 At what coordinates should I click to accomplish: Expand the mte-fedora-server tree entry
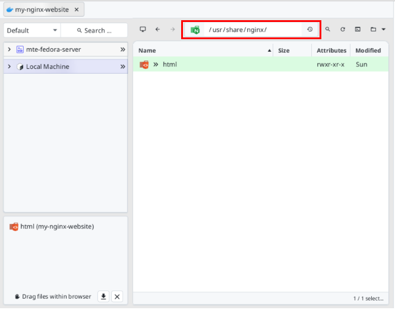coord(10,49)
